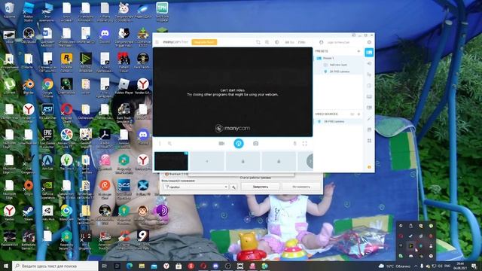Toggle fullscreen preview mode
This screenshot has width=482, height=271.
(x=304, y=144)
